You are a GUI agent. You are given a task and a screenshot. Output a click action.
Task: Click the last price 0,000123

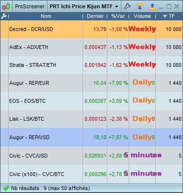[95, 119]
